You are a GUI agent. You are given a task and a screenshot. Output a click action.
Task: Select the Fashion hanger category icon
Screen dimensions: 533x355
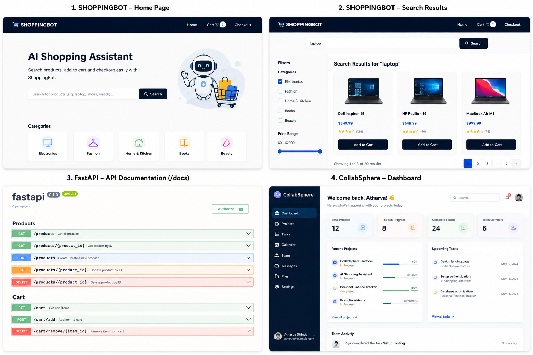tap(93, 142)
